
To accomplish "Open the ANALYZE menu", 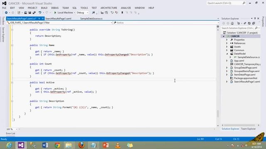I will 126,8.
